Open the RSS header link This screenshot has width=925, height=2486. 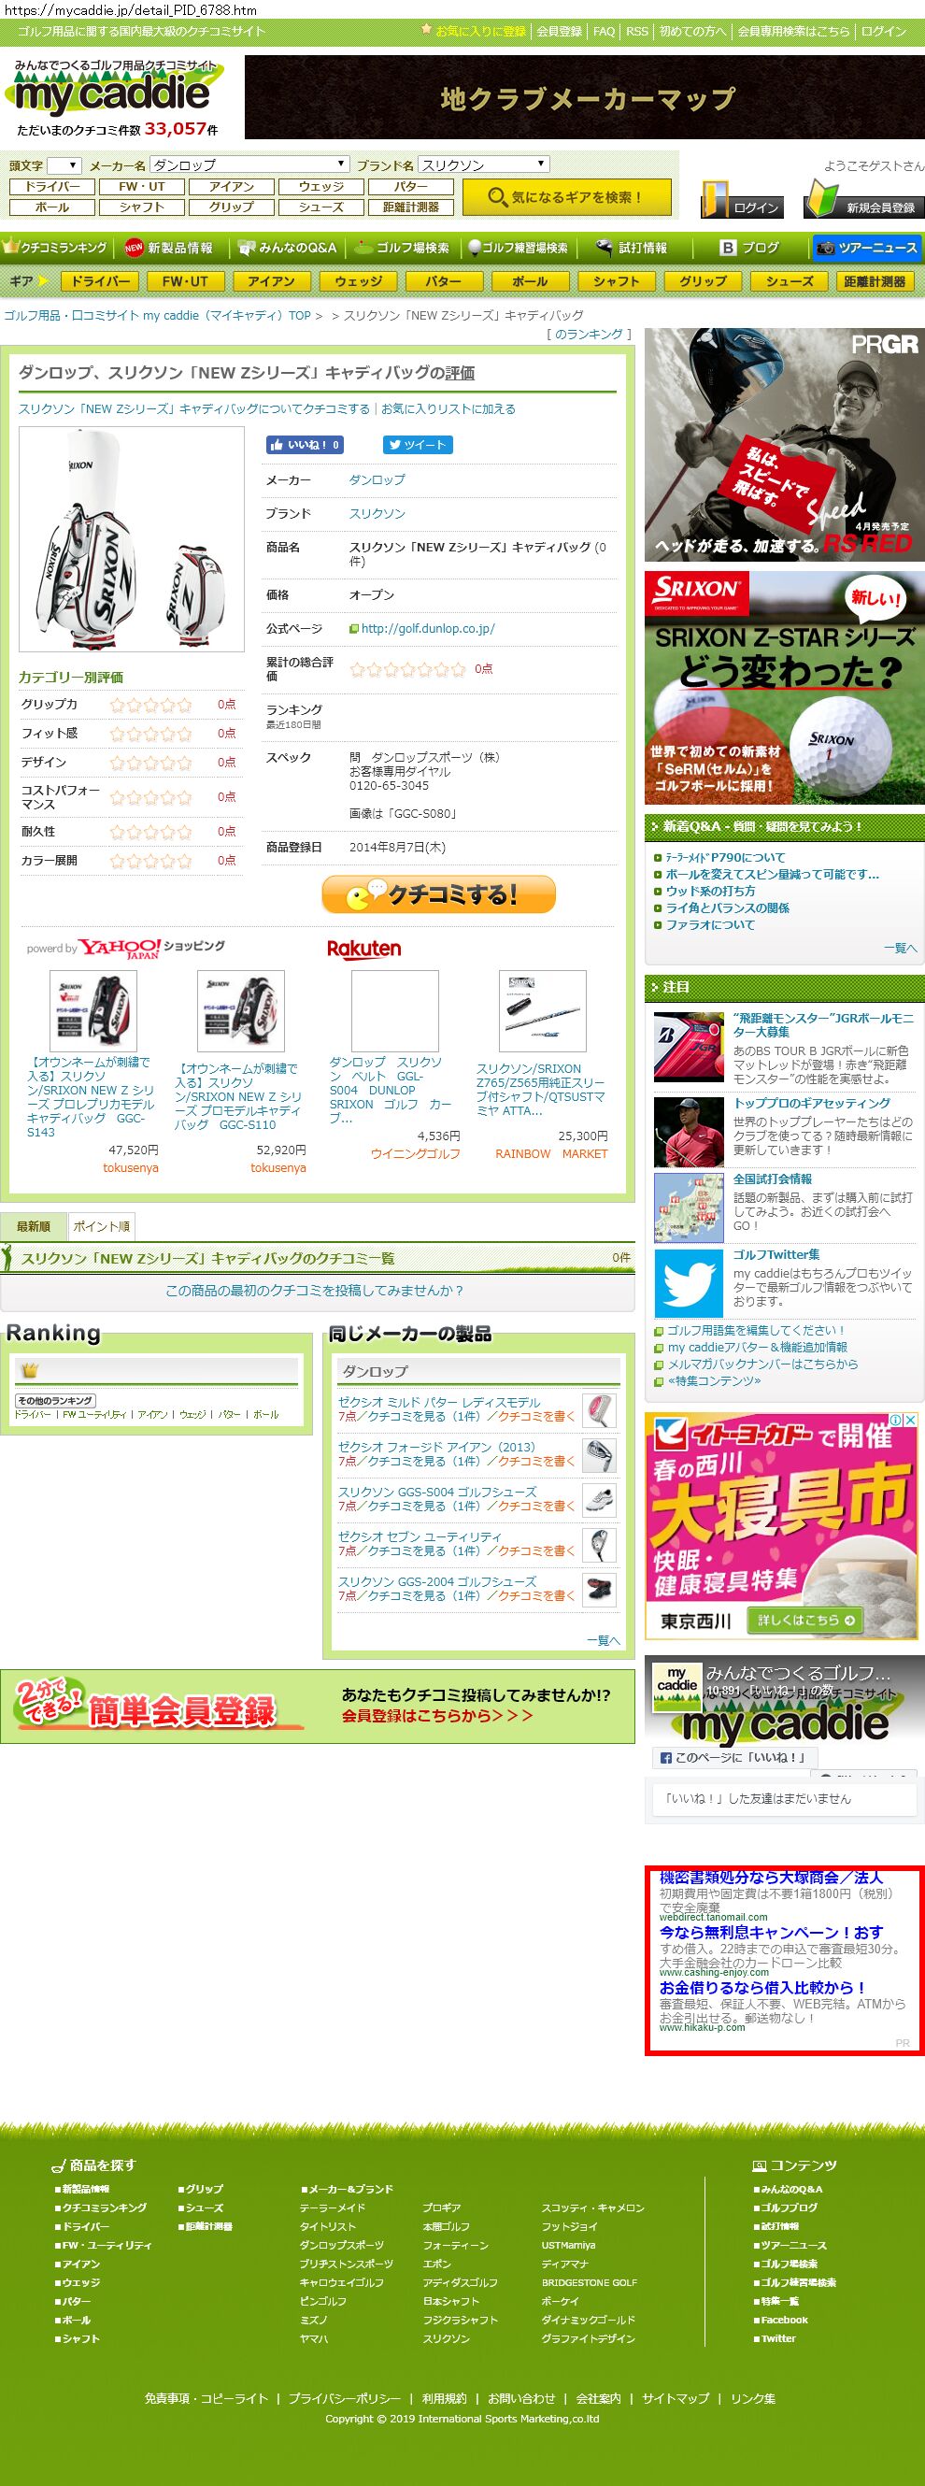click(x=636, y=31)
